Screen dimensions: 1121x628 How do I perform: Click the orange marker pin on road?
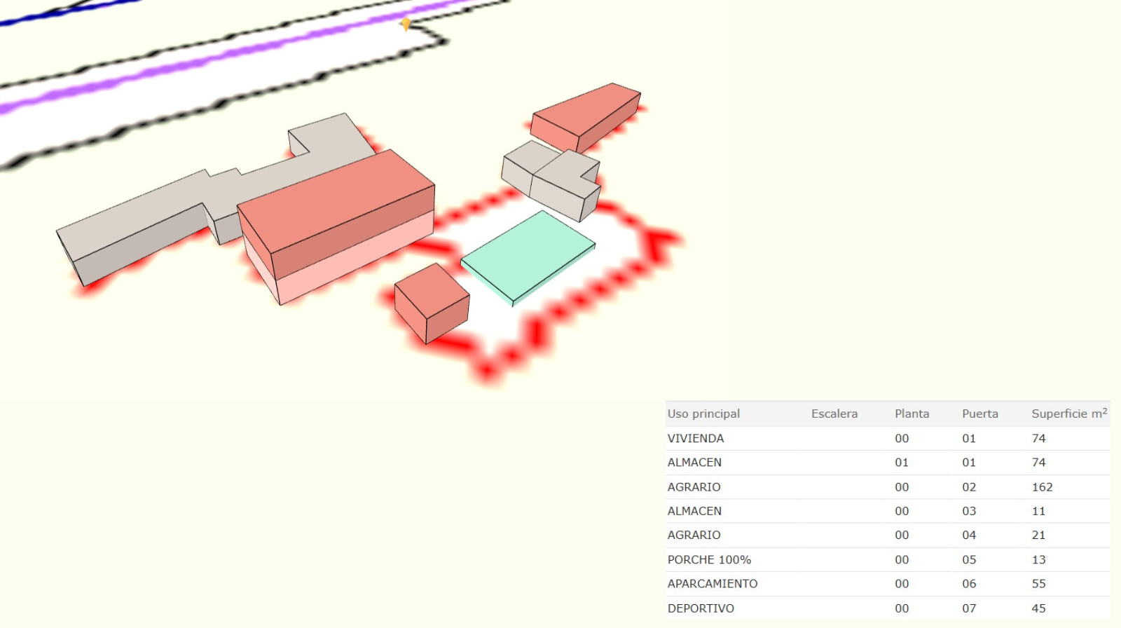click(x=406, y=25)
